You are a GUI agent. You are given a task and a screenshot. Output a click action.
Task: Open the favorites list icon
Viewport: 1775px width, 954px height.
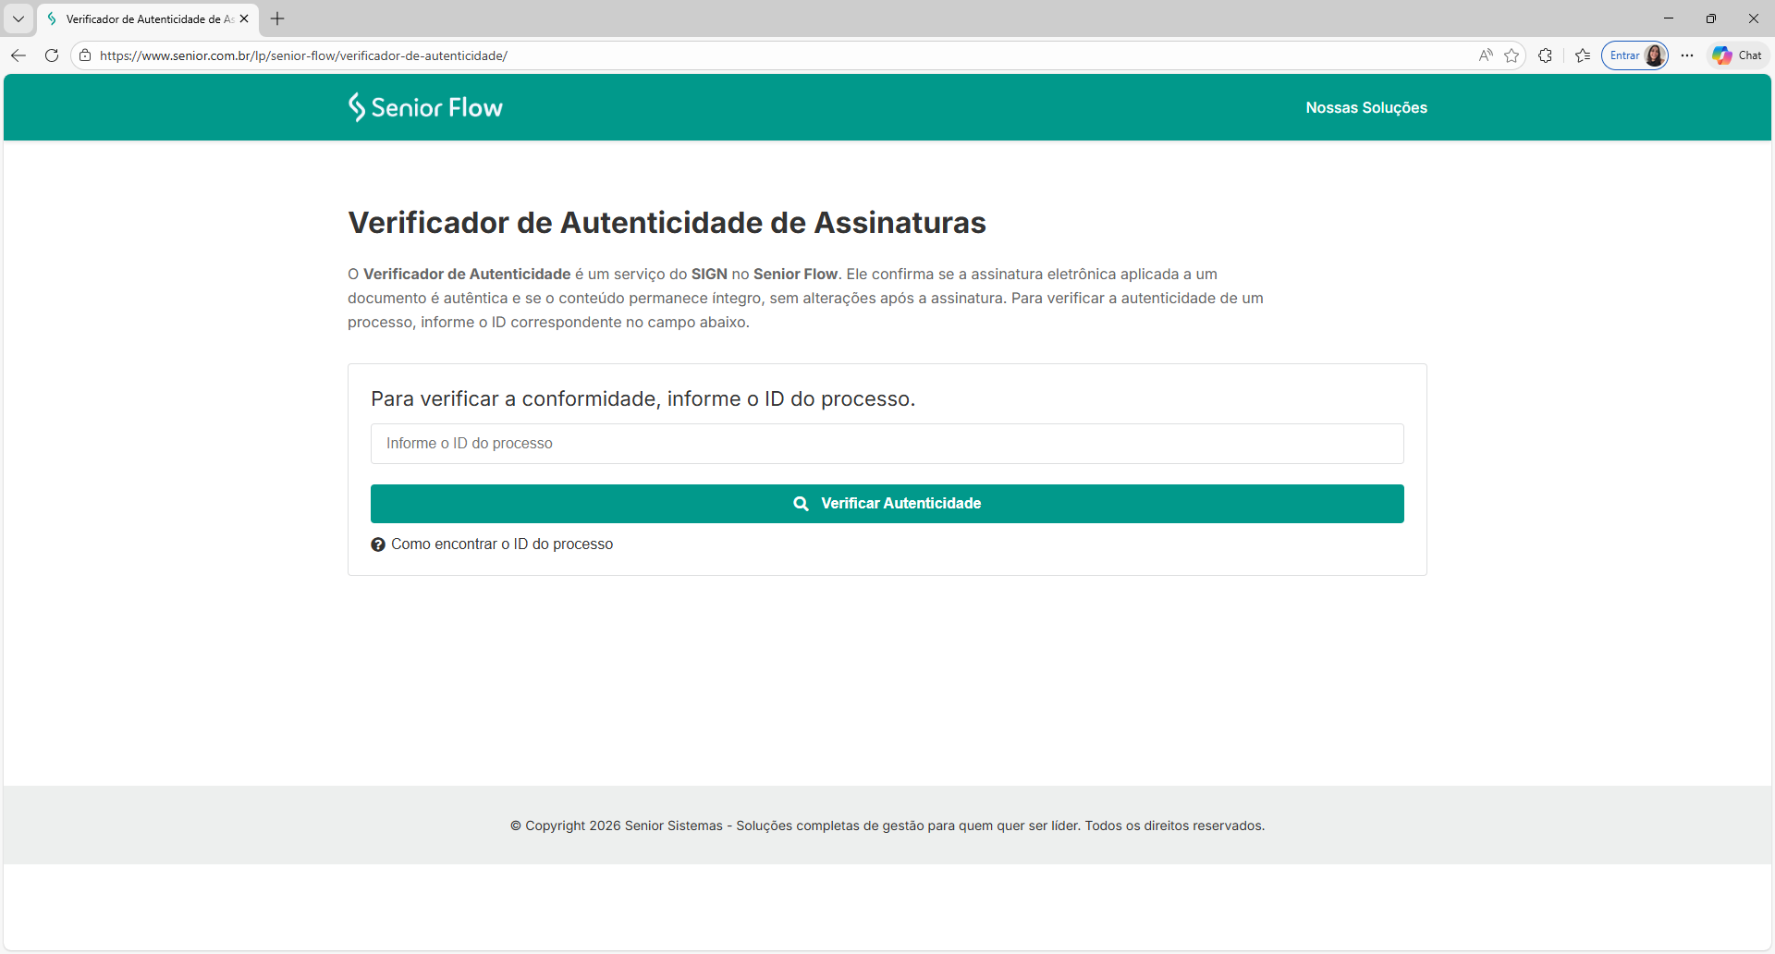click(1583, 55)
